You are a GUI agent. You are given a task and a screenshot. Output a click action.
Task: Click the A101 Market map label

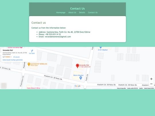[x=103, y=50]
